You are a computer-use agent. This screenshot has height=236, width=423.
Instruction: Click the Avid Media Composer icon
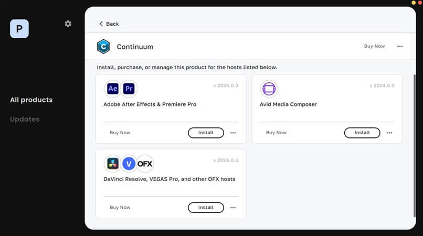coord(269,89)
